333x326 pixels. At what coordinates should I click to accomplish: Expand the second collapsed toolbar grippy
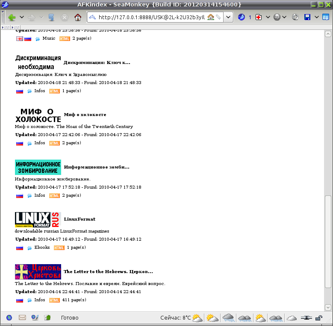pos(16,27)
